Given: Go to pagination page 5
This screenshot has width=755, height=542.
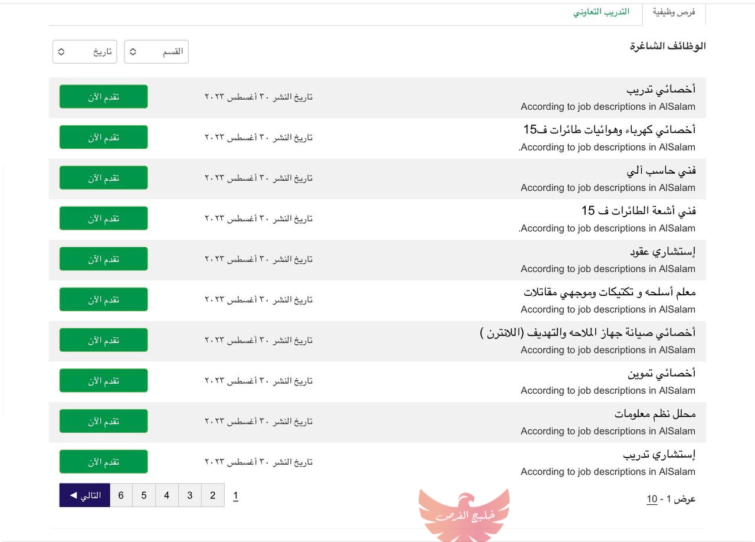Looking at the screenshot, I should tap(144, 495).
